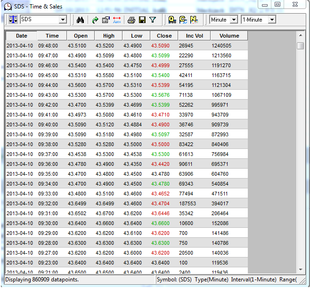310x288 pixels.
Task: Click high value 43.6700
Action: pos(105,213)
